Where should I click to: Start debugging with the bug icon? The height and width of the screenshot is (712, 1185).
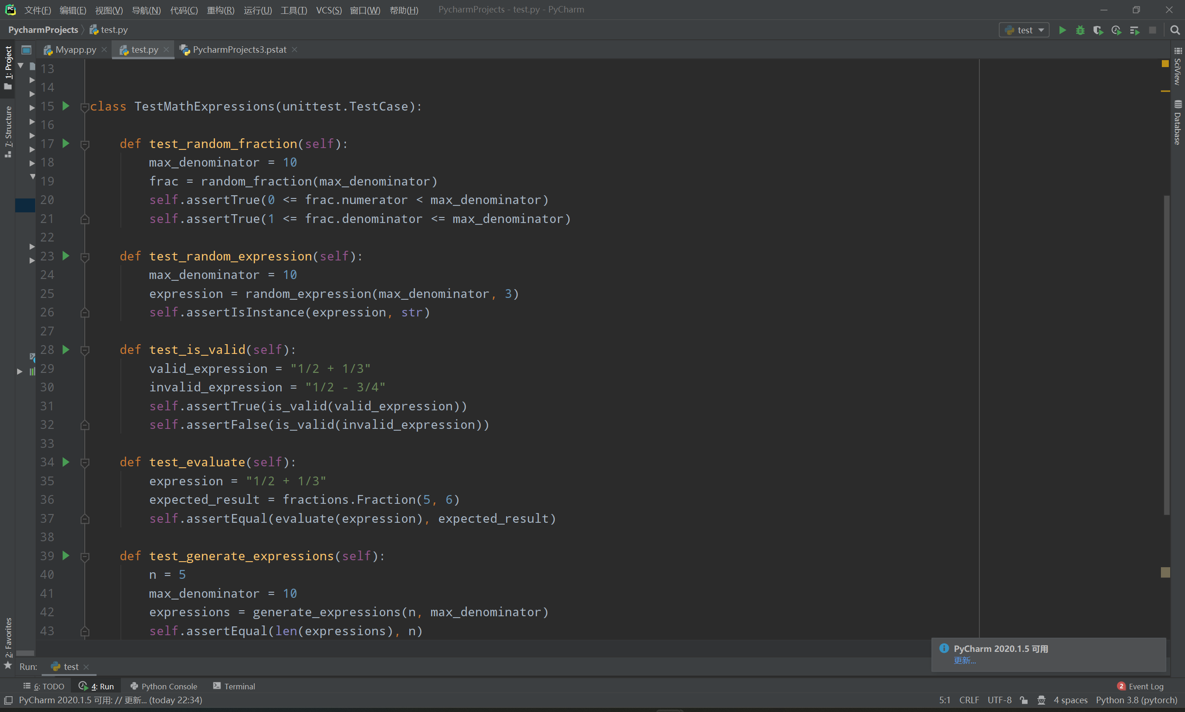1080,30
